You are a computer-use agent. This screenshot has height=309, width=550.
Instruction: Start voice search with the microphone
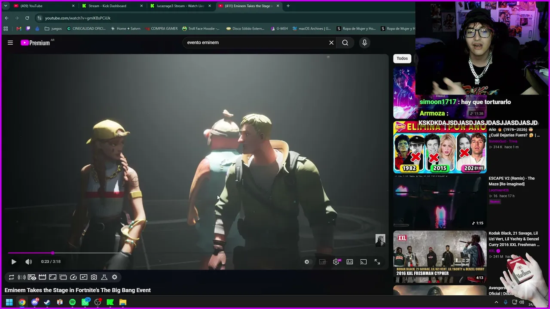coord(364,42)
